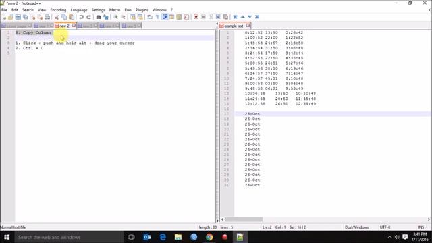Redo action from toolbar
Viewport: 432px width, 243px height.
click(x=88, y=17)
